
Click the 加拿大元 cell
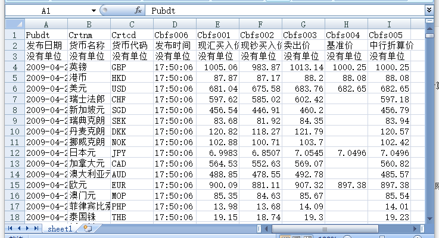89,164
